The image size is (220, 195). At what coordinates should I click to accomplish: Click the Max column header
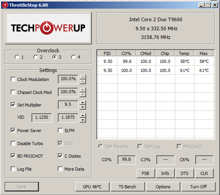[x=203, y=53]
